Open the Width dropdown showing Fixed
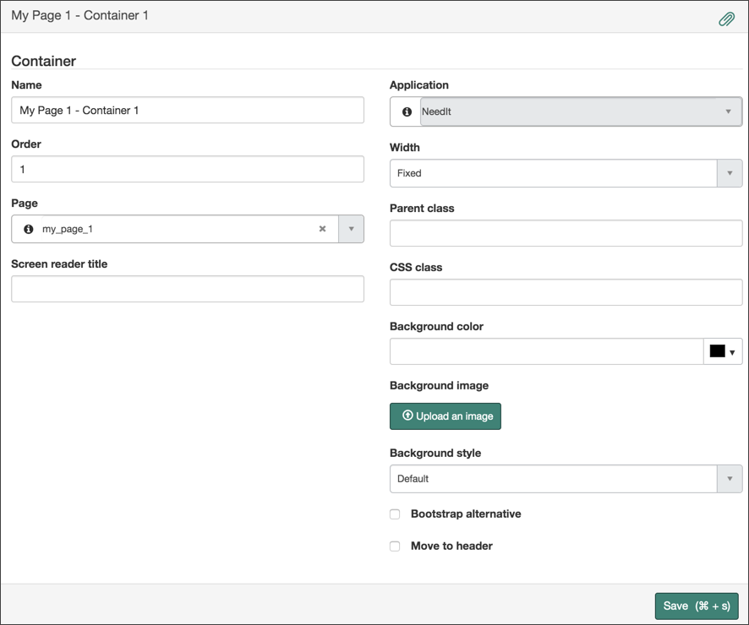The height and width of the screenshot is (625, 749). (x=729, y=173)
